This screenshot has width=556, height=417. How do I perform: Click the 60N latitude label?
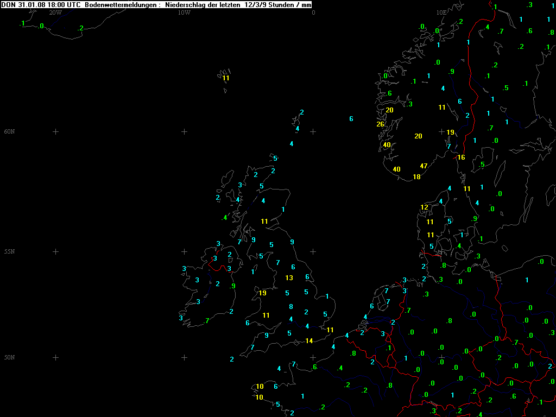click(x=9, y=131)
